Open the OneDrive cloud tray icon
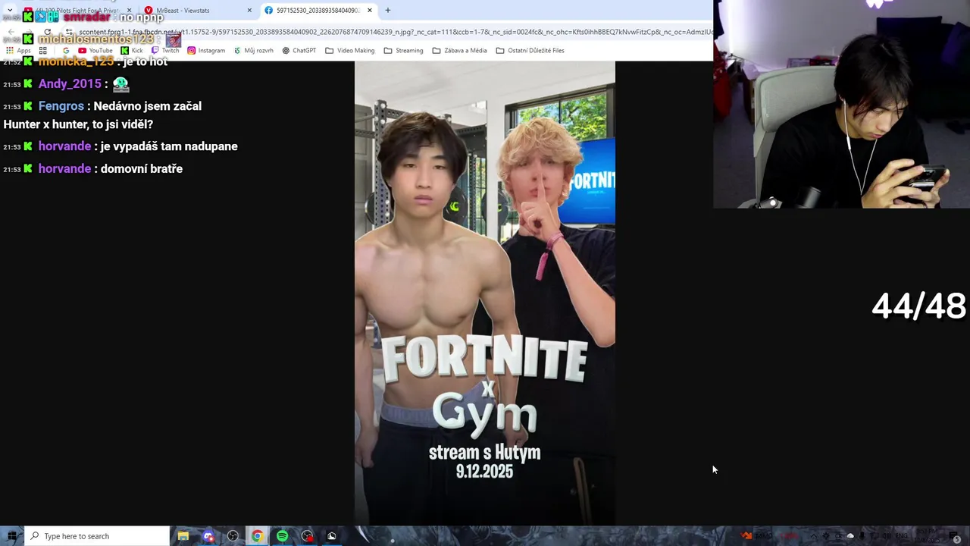 pos(850,536)
